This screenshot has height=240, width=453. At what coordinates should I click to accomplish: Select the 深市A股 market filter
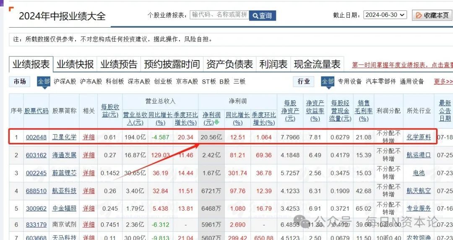pos(139,82)
